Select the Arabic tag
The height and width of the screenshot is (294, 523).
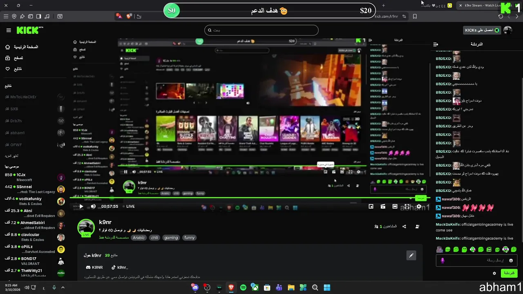pos(139,238)
